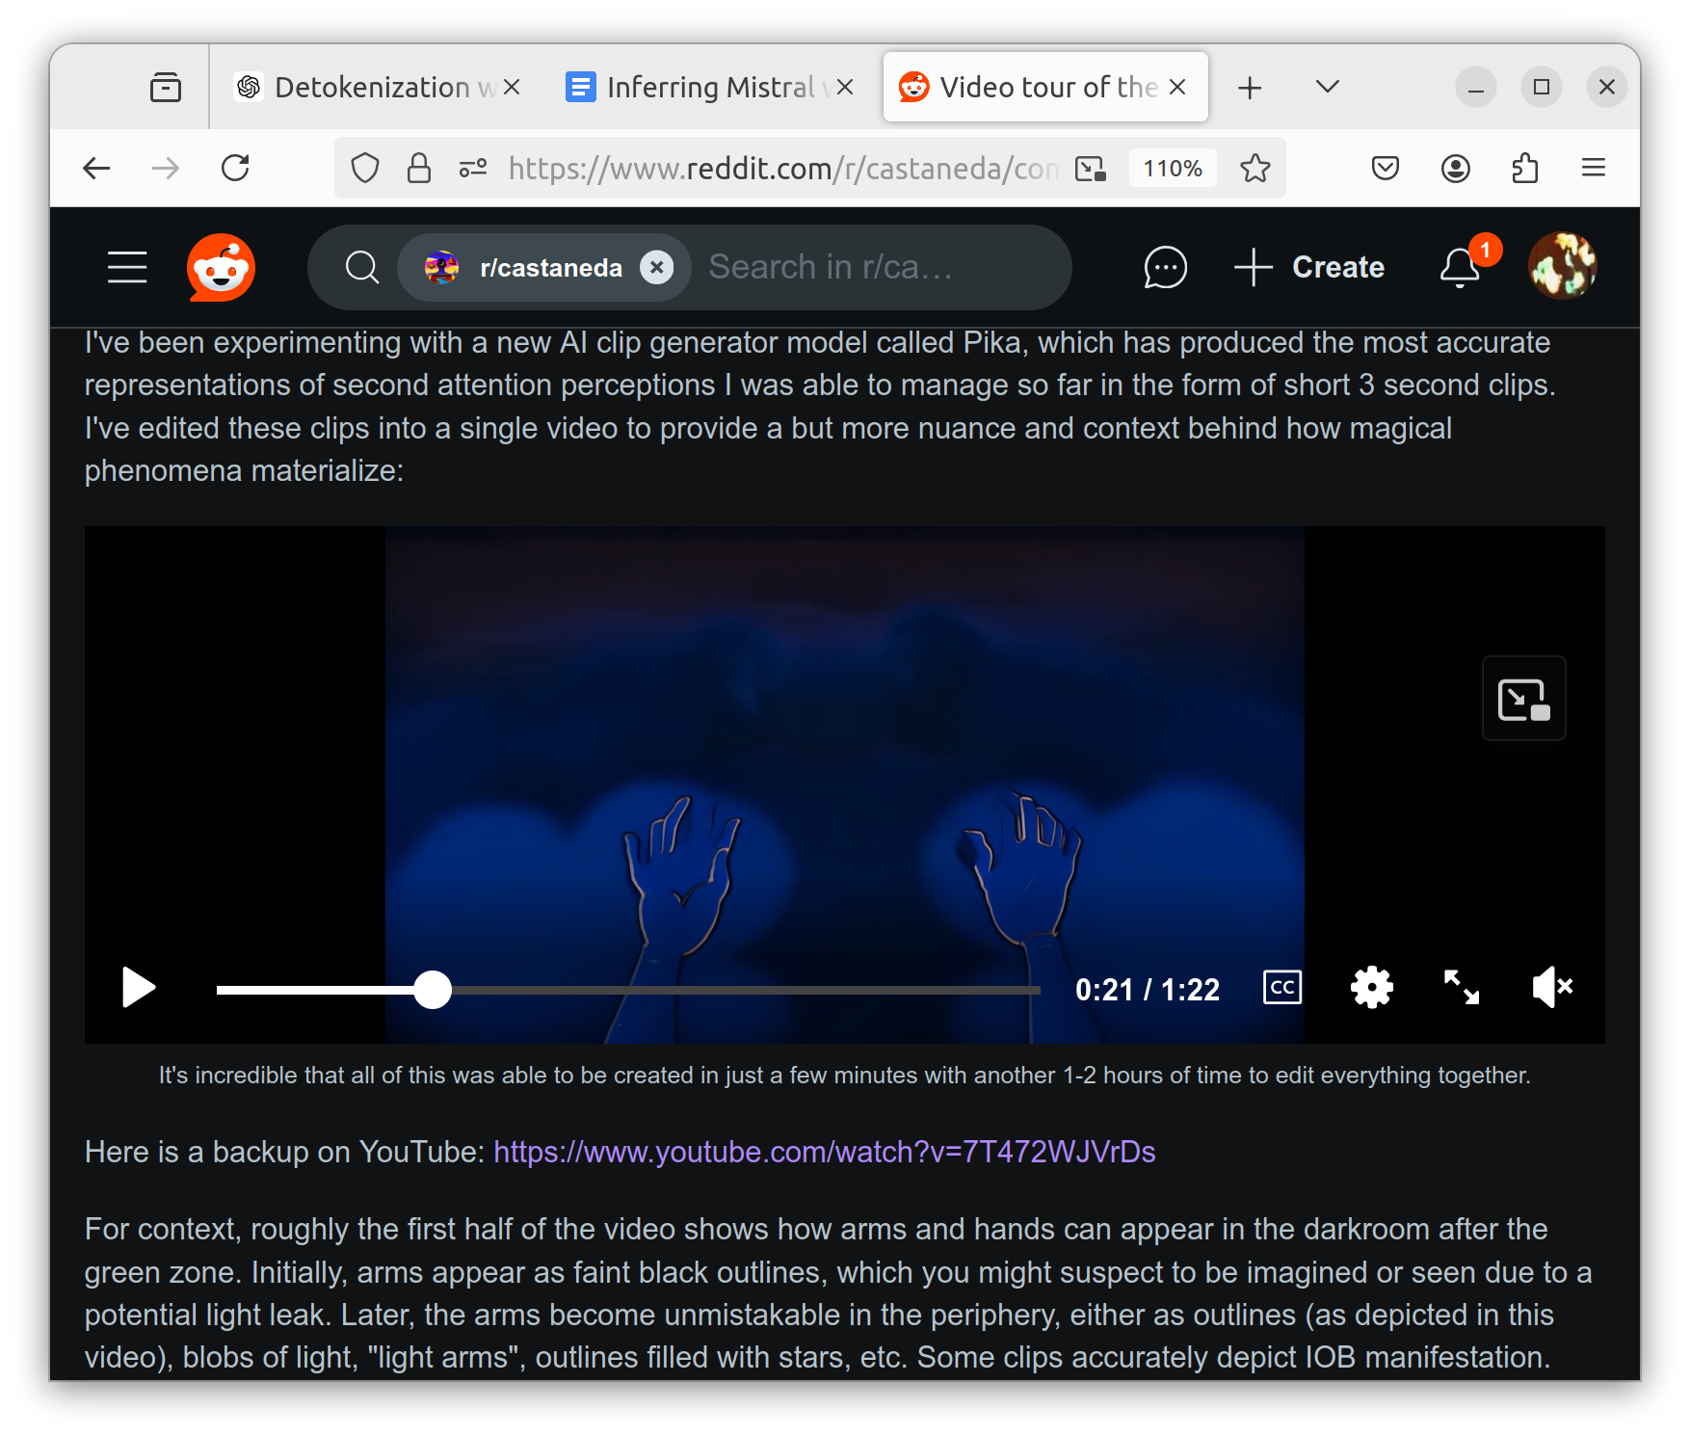This screenshot has height=1436, width=1690.
Task: Open the YouTube backup link
Action: (824, 1152)
